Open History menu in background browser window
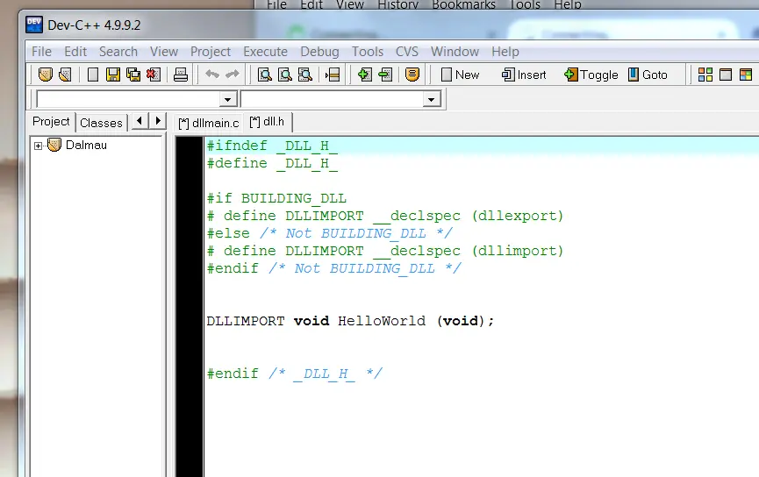The image size is (759, 477). click(x=397, y=5)
